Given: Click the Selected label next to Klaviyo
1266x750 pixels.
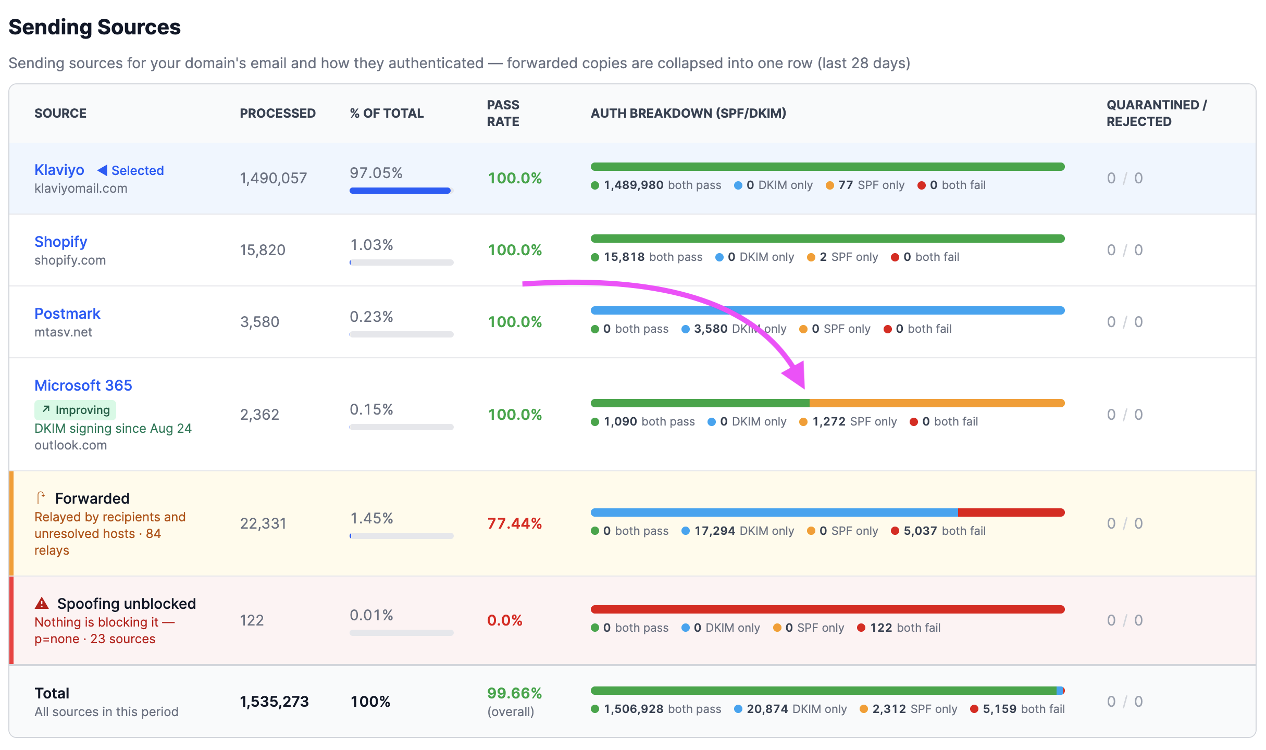Looking at the screenshot, I should [138, 170].
